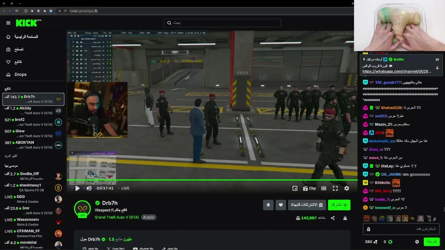Screen dimensions: 445x250
Task: Open the hamburger sidebar menu
Action: click(x=8, y=23)
